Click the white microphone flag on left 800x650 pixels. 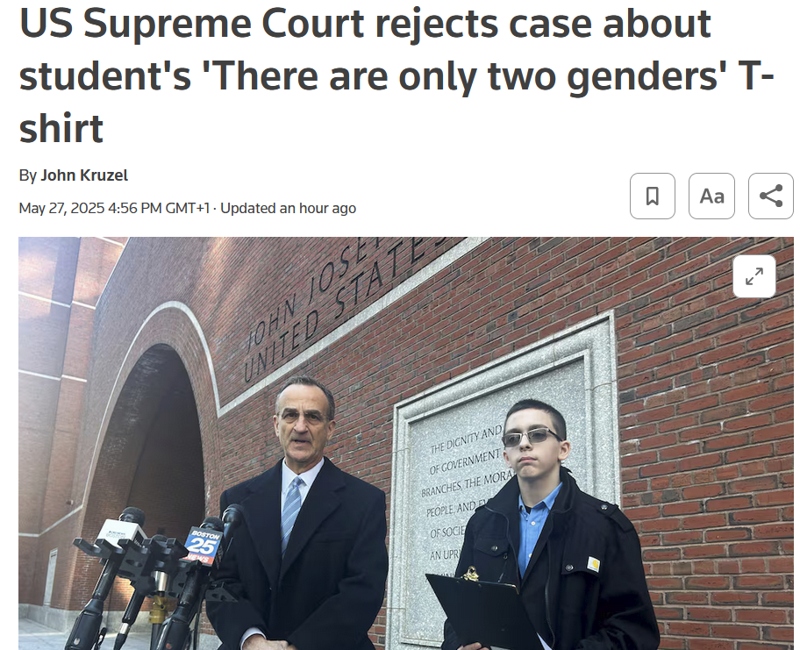tap(121, 533)
